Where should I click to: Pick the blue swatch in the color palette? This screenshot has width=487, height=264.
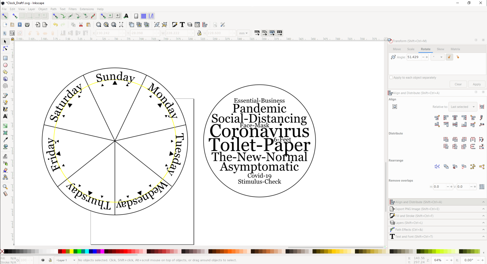(x=95, y=251)
